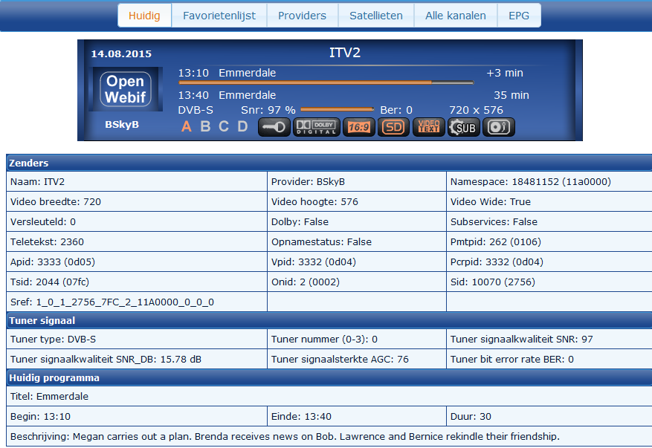Select tuner C indicator
The height and width of the screenshot is (448, 652).
pyautogui.click(x=224, y=127)
